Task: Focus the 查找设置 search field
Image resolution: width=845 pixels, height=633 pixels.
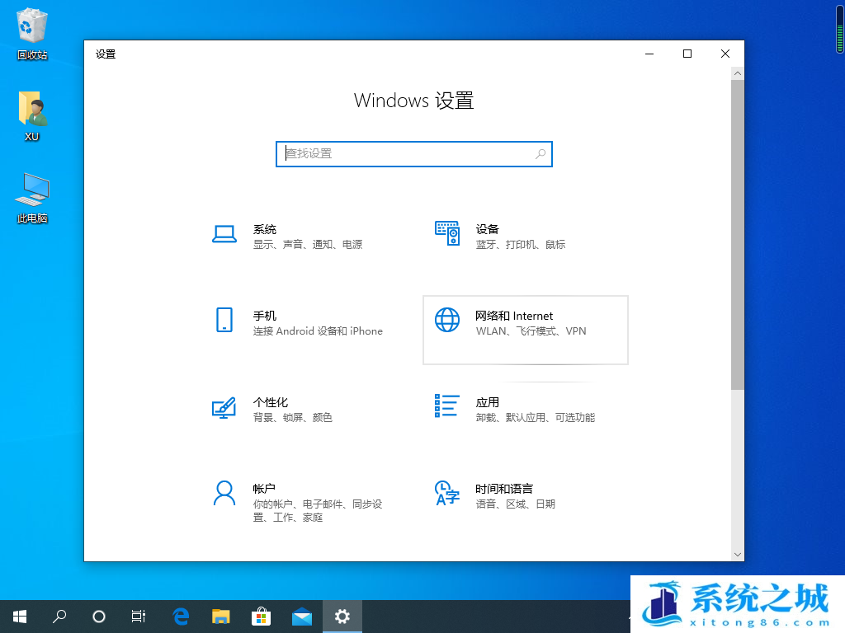Action: pos(404,154)
